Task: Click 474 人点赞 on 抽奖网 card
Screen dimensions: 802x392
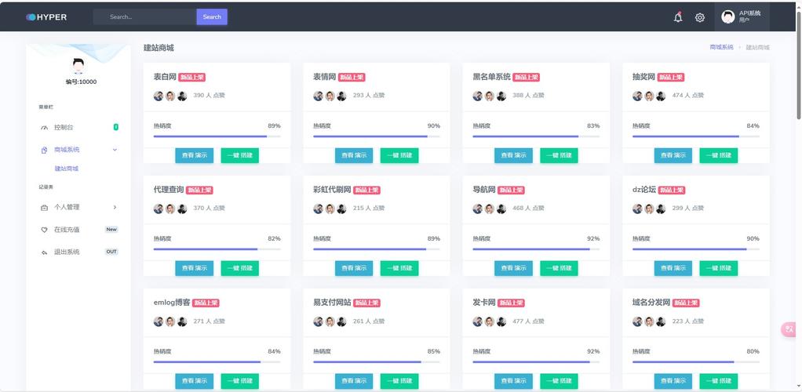Action: (688, 96)
